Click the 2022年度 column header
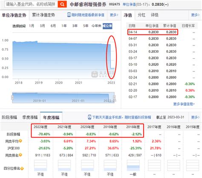 tap(40, 127)
